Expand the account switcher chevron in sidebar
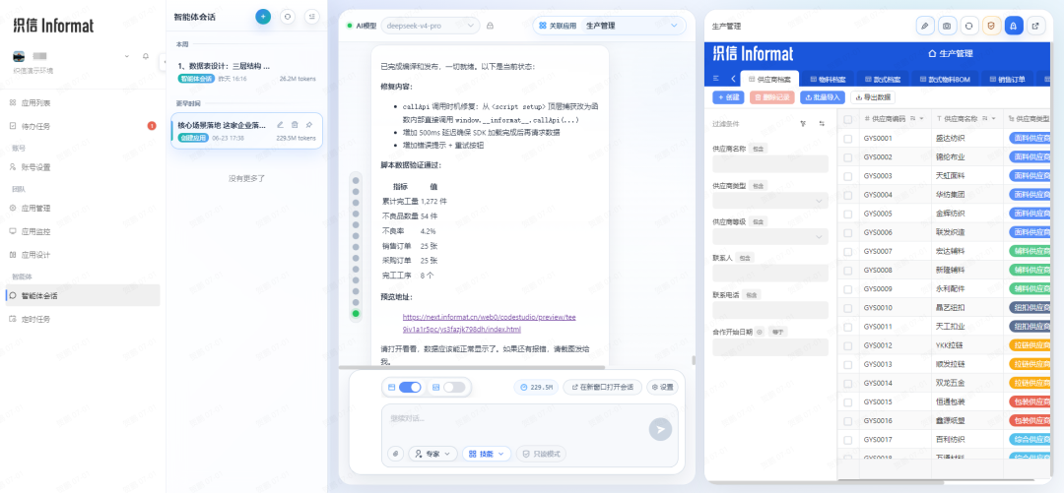 click(126, 56)
